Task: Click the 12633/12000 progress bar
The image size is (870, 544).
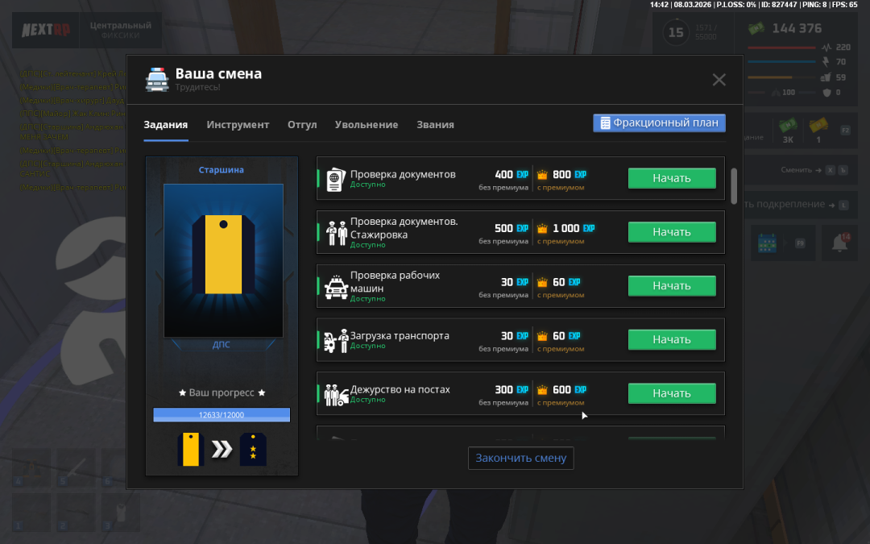Action: point(222,415)
